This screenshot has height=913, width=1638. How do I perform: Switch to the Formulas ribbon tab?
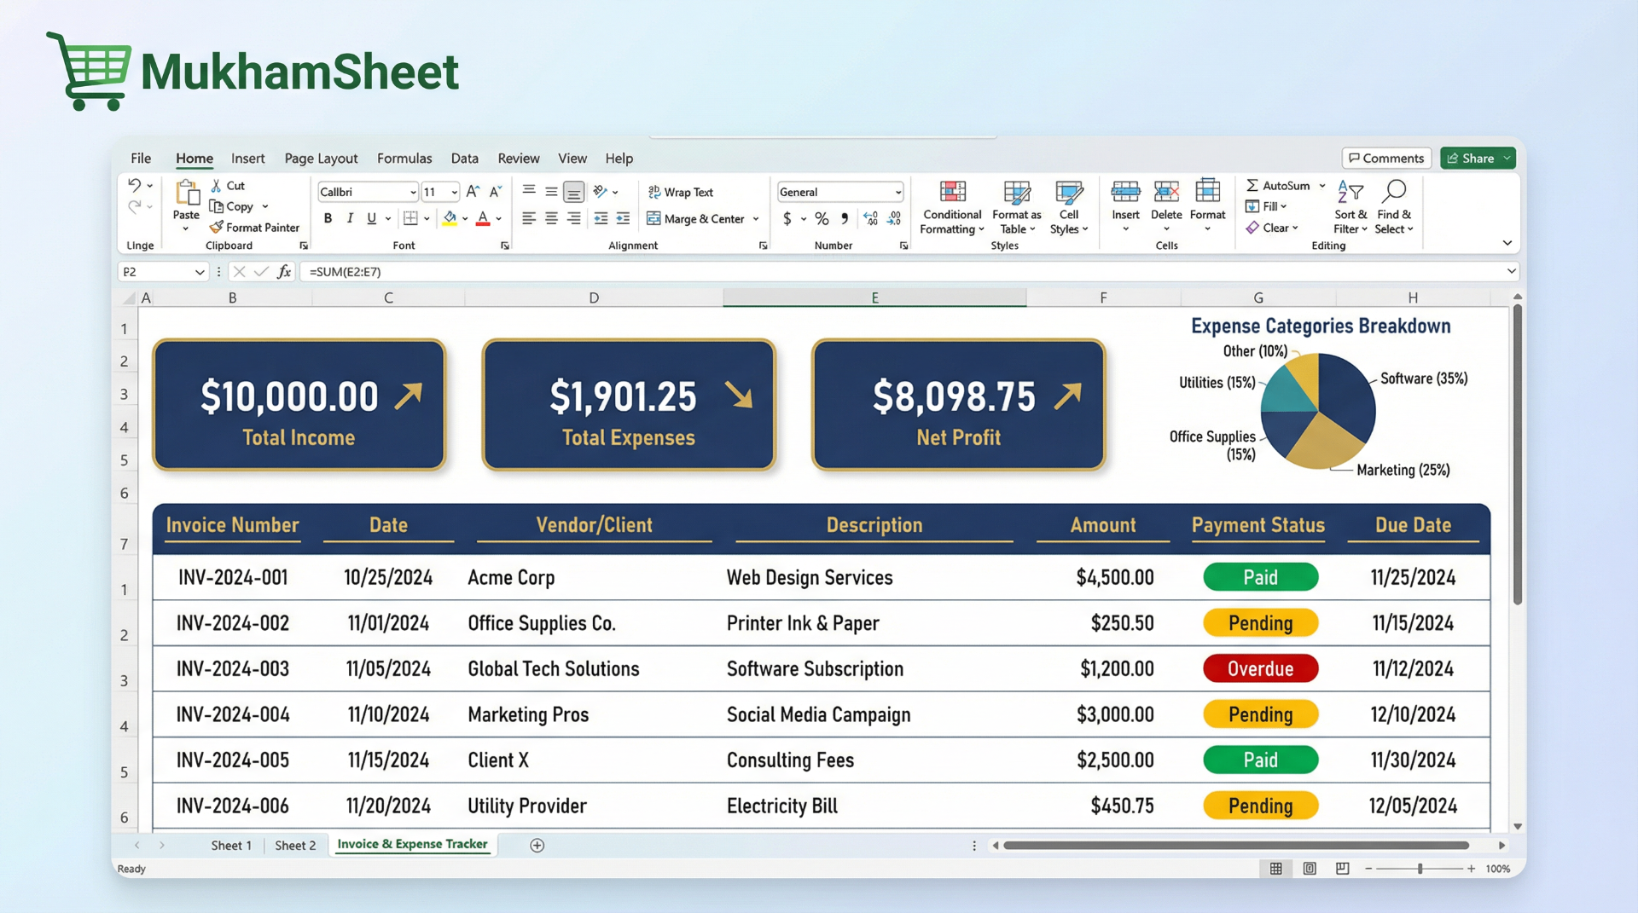[x=404, y=158]
